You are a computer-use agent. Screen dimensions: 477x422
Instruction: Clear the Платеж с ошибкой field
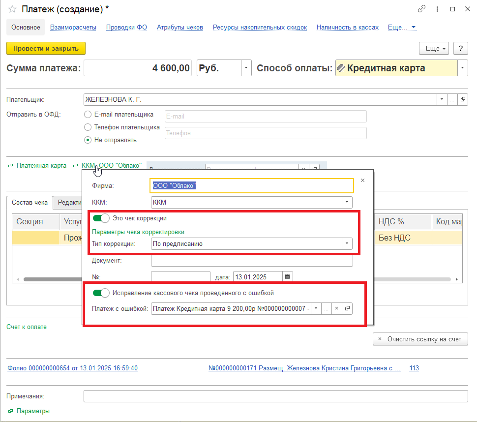coord(336,308)
